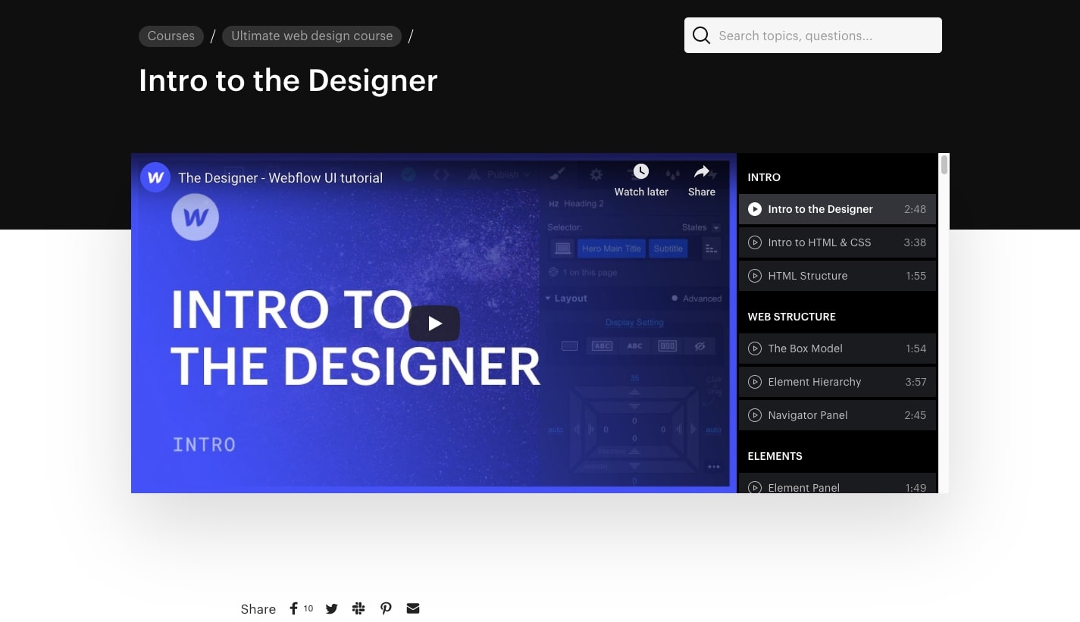Image resolution: width=1080 pixels, height=622 pixels.
Task: Share on Facebook icon
Action: click(x=293, y=608)
